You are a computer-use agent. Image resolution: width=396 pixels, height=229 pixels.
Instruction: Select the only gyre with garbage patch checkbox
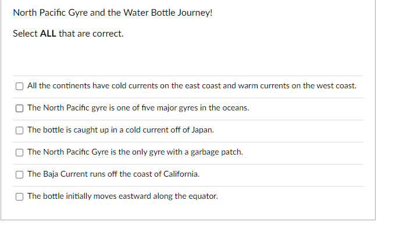click(x=19, y=152)
